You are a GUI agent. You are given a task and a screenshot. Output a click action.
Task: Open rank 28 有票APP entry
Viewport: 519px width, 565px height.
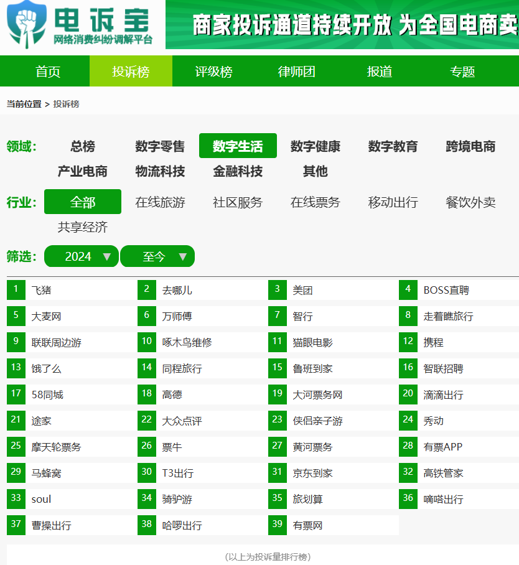point(459,447)
